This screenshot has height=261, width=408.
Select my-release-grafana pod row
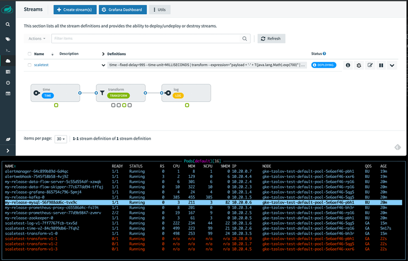click(203, 192)
